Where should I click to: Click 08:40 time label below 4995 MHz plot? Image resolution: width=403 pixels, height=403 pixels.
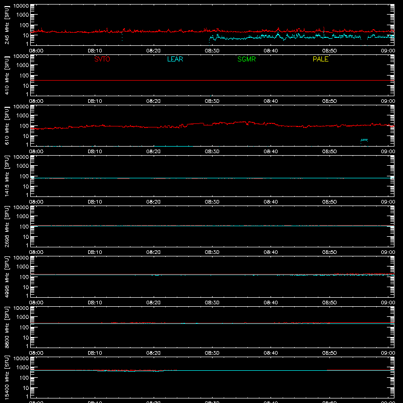pos(271,303)
